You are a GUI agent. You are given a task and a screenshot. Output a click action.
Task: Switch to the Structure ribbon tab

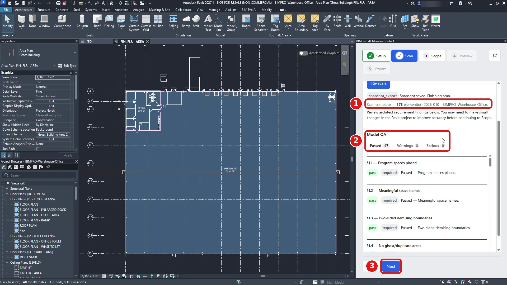(x=44, y=10)
